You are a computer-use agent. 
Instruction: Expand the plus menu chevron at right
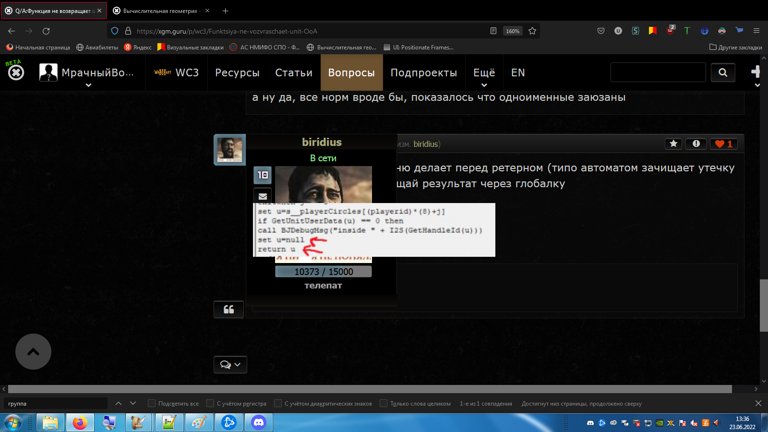pos(757,85)
